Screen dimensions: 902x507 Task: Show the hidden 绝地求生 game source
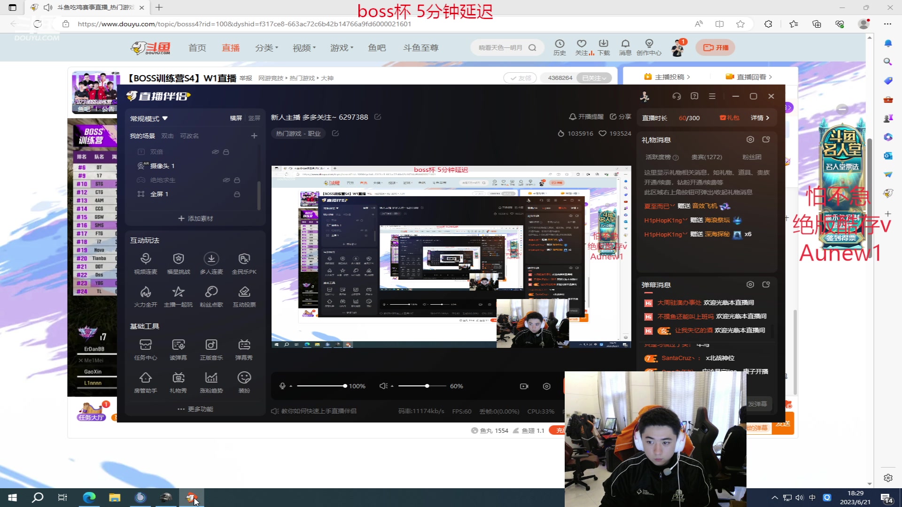(226, 180)
